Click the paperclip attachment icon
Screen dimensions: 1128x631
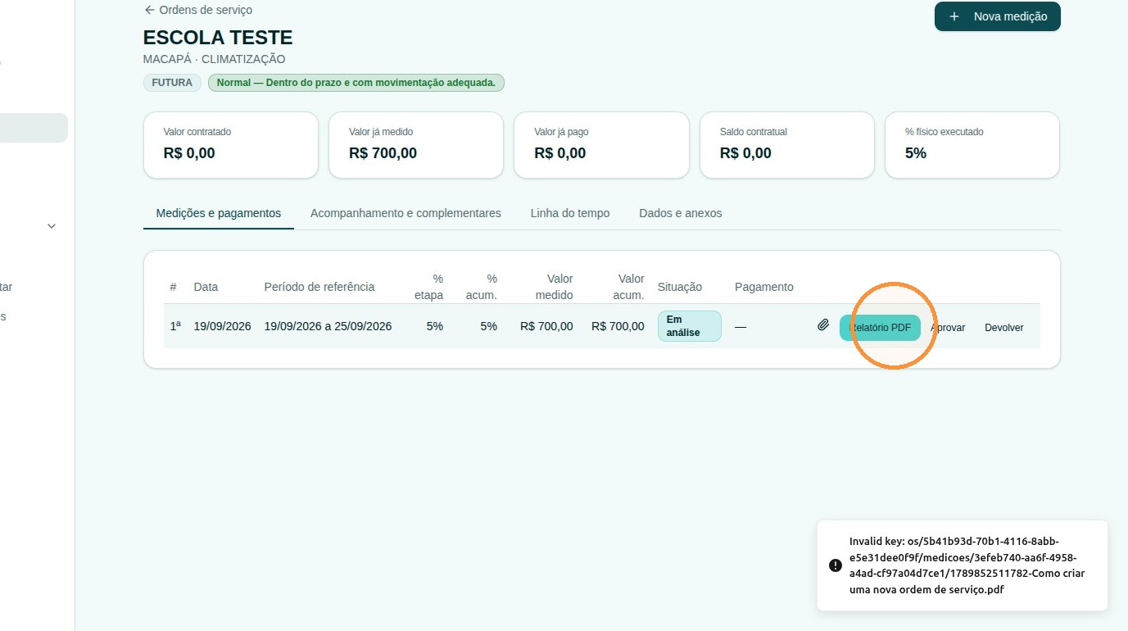(823, 325)
